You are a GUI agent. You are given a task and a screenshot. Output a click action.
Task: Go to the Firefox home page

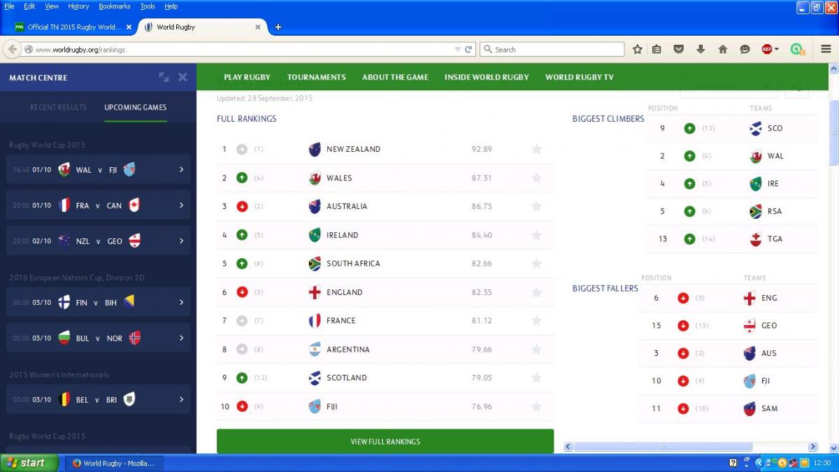(723, 50)
